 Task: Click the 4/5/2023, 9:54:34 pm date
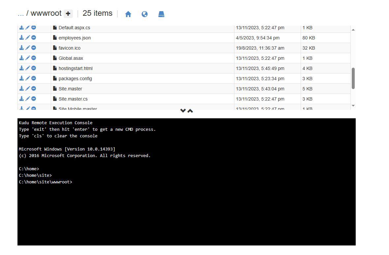pyautogui.click(x=257, y=38)
